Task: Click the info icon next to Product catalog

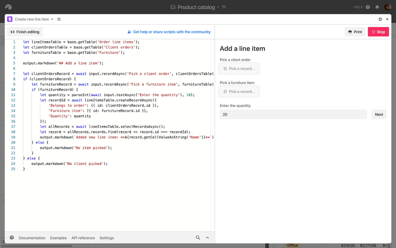Action: 224,7
